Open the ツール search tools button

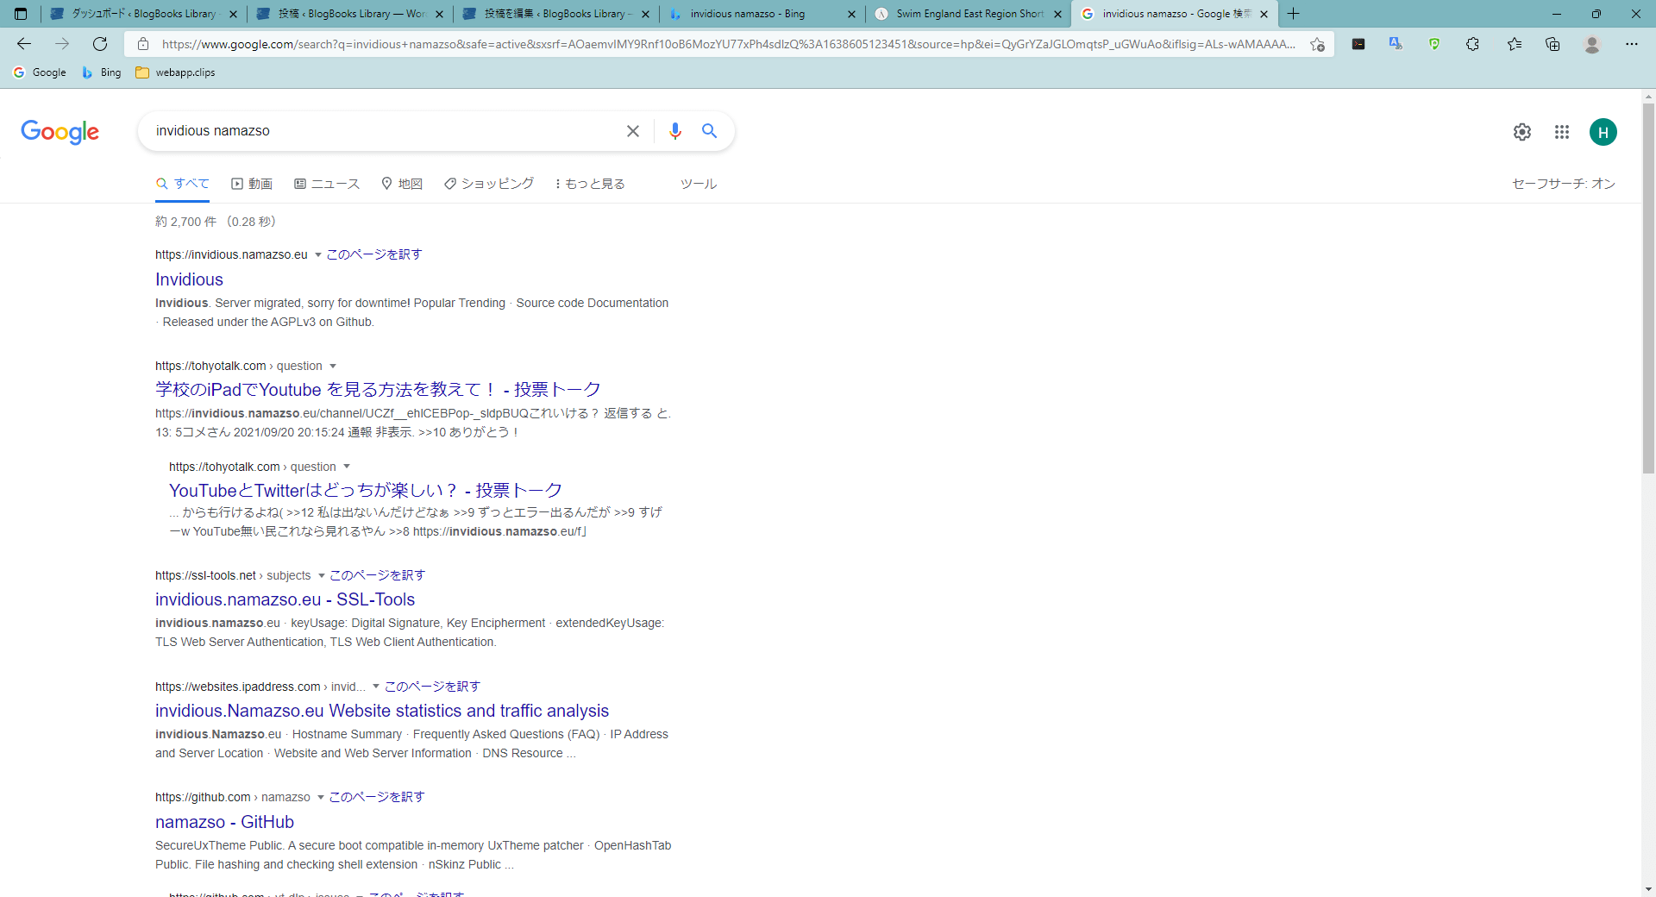[698, 184]
